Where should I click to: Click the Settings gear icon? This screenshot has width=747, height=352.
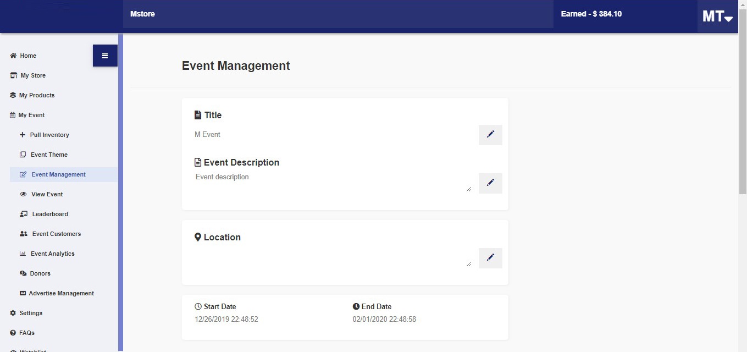click(13, 313)
